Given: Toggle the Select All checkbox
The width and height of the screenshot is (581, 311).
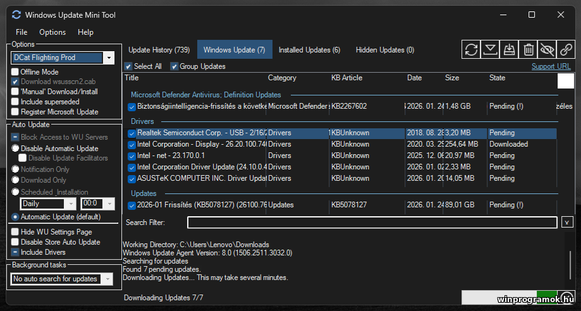Looking at the screenshot, I should (128, 66).
